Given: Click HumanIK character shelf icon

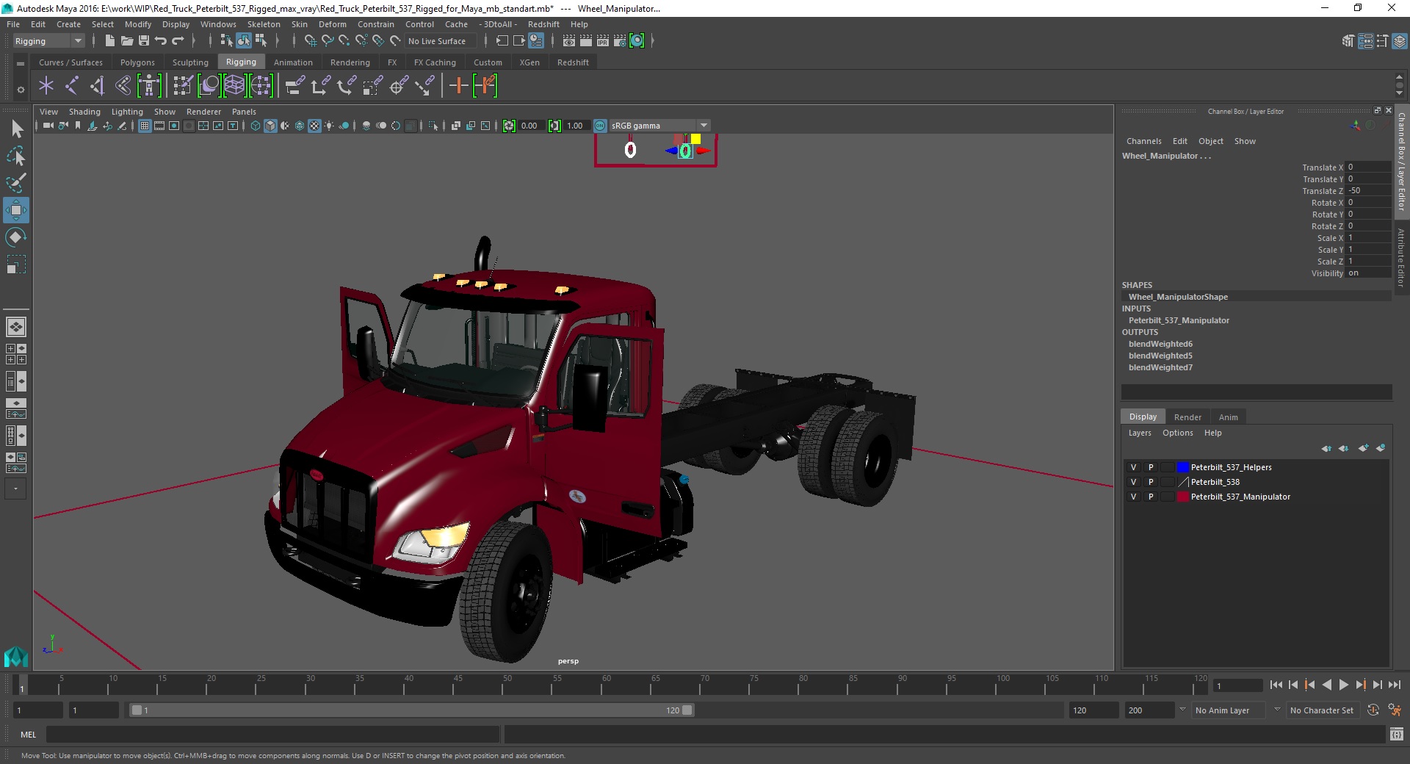Looking at the screenshot, I should pos(149,86).
